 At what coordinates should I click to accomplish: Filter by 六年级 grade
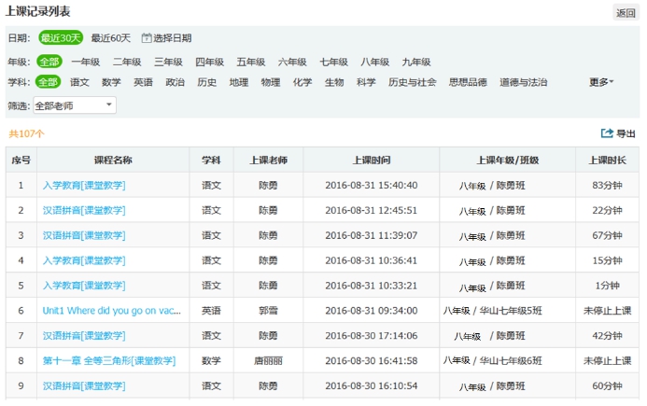(x=292, y=62)
